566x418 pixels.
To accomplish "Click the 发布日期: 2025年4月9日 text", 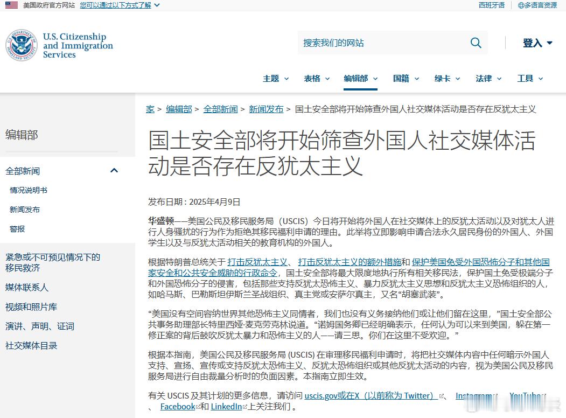I will (194, 202).
